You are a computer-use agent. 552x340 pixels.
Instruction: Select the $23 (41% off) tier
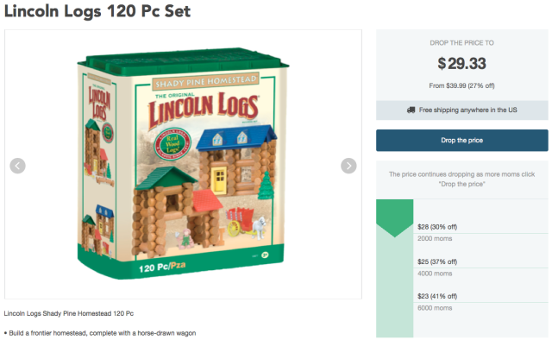point(437,296)
